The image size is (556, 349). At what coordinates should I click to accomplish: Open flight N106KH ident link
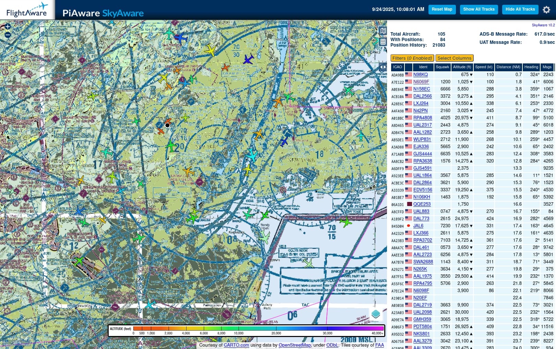[422, 197]
